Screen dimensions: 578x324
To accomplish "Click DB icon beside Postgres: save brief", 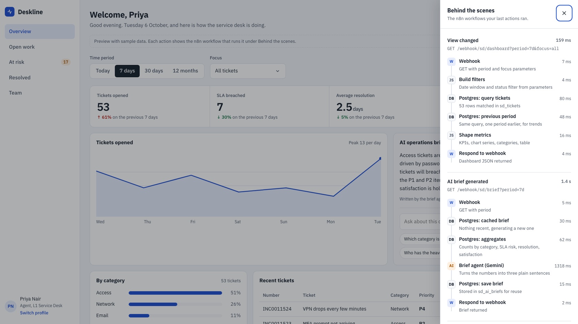I will click(451, 284).
